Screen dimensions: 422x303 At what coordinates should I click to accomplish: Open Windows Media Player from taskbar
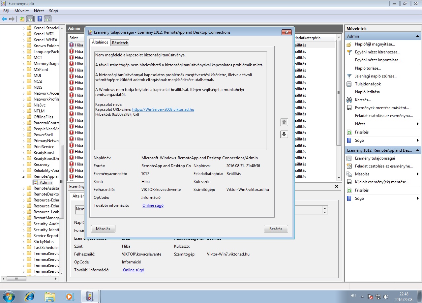coord(70,296)
